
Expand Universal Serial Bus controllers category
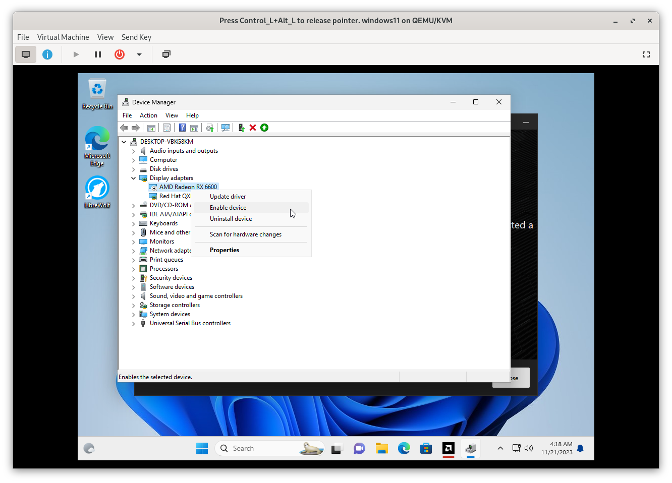pos(134,323)
